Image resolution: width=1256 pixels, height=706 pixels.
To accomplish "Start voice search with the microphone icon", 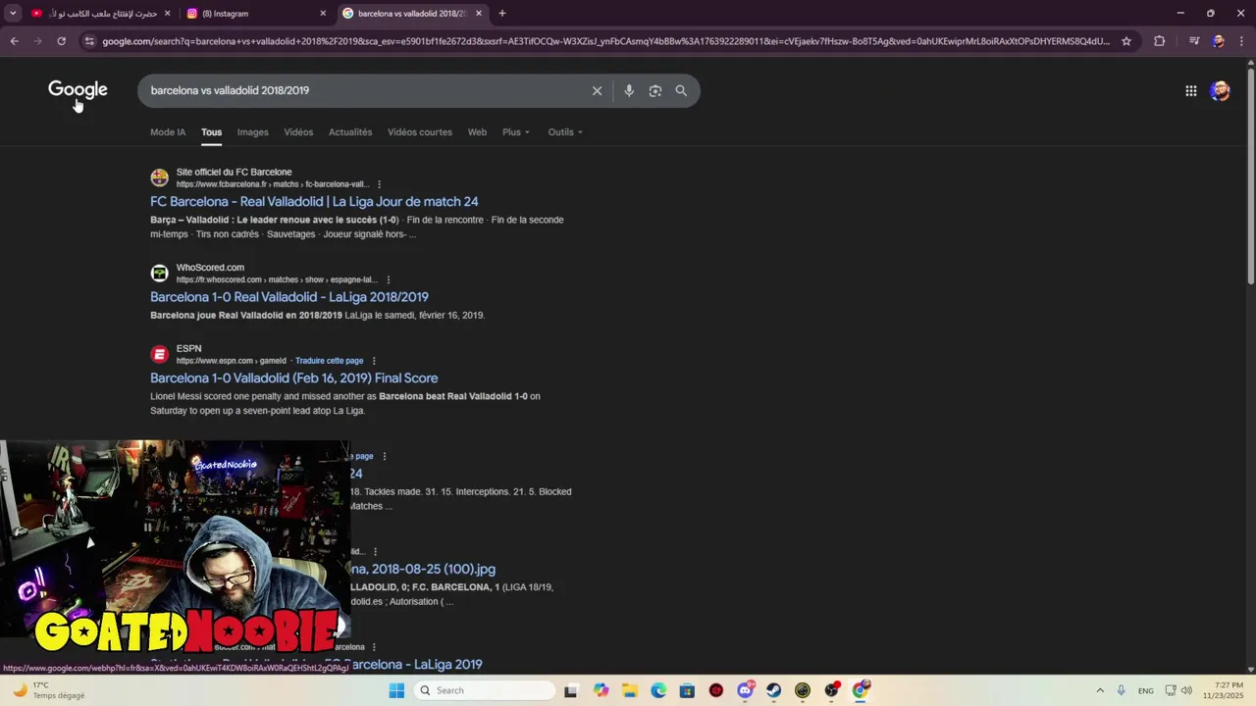I will pyautogui.click(x=629, y=90).
